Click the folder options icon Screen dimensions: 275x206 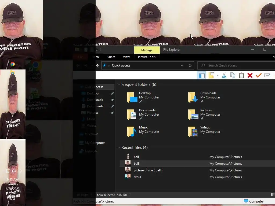tap(212, 75)
